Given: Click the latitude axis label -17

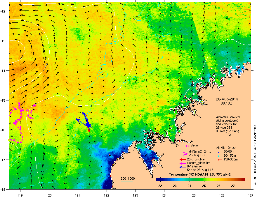Looking at the screenshot, I should coord(3,160).
